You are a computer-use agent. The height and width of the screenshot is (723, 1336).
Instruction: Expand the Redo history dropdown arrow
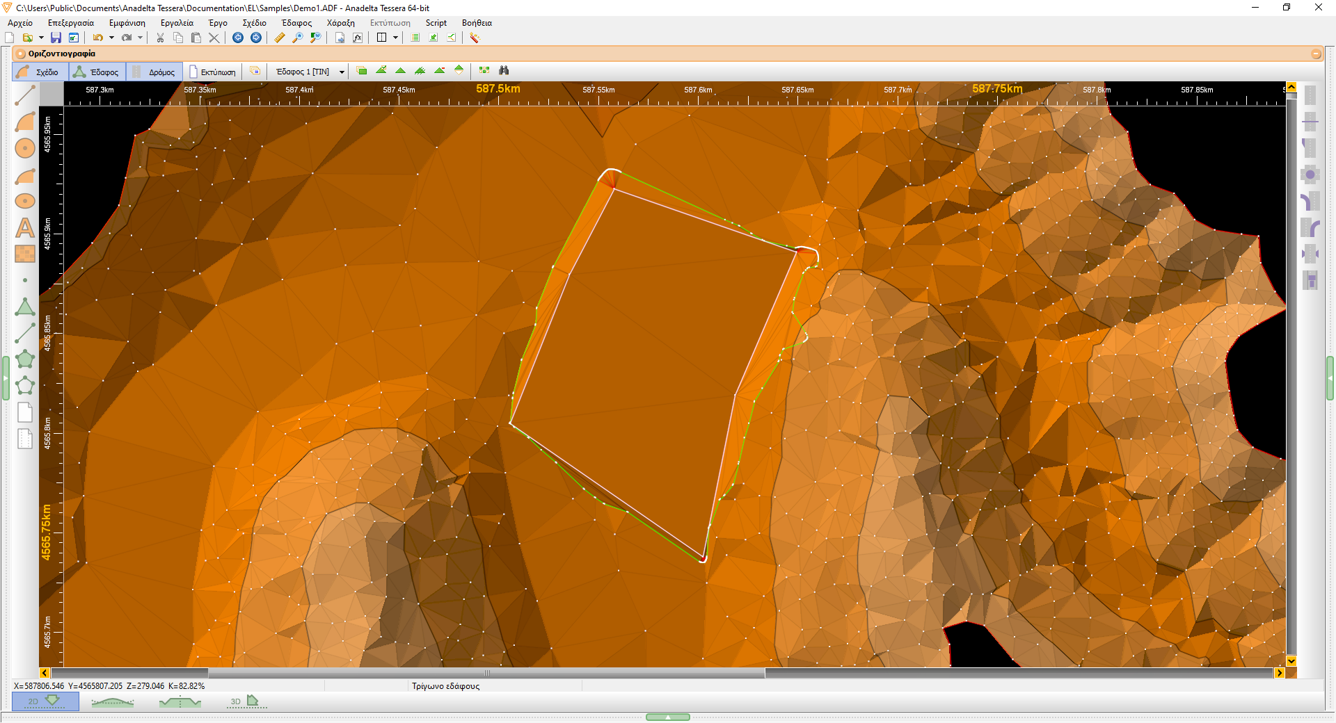pos(140,38)
